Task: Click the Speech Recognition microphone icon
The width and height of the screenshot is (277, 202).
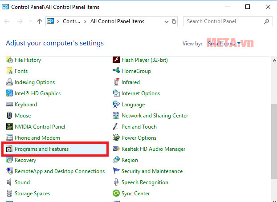Action: coord(116,182)
